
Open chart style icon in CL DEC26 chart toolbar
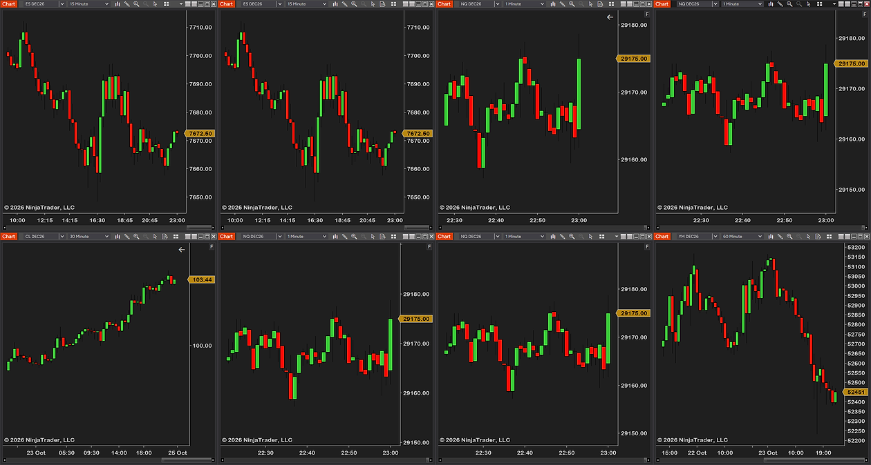pyautogui.click(x=118, y=237)
